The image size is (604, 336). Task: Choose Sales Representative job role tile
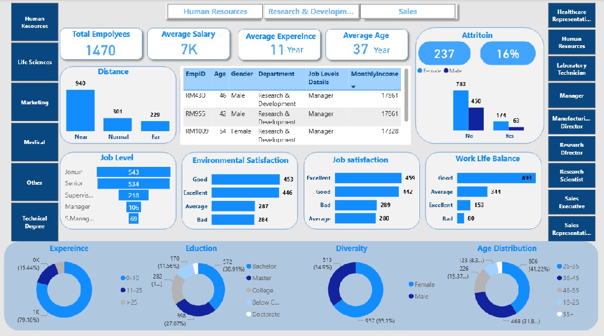572,229
